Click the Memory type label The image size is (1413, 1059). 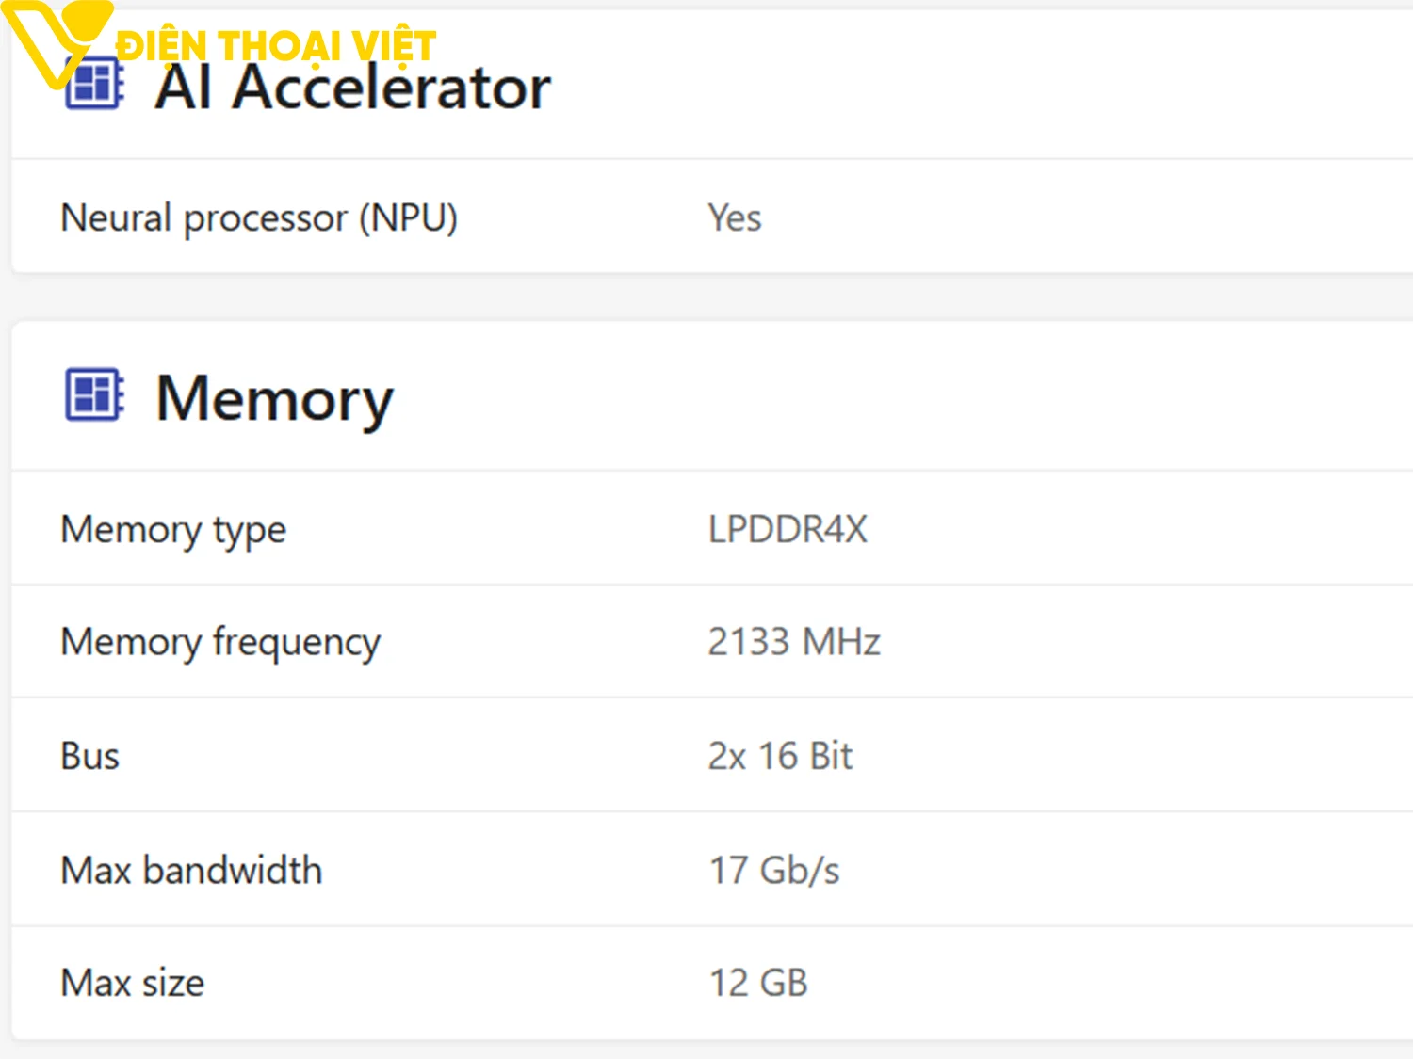click(x=173, y=530)
